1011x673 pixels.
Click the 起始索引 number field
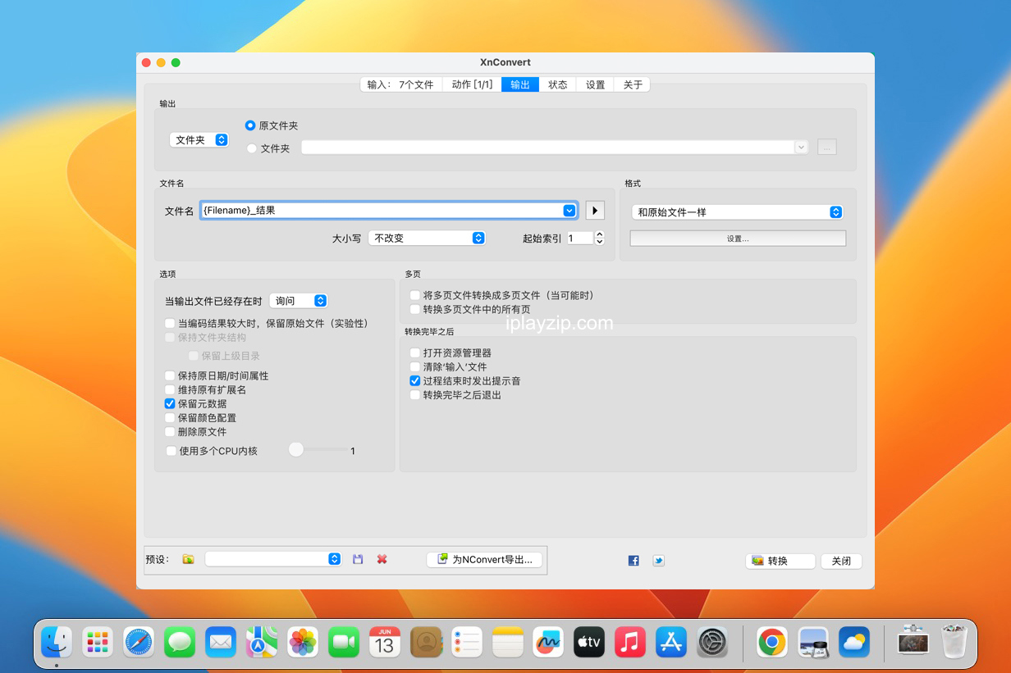coord(580,238)
